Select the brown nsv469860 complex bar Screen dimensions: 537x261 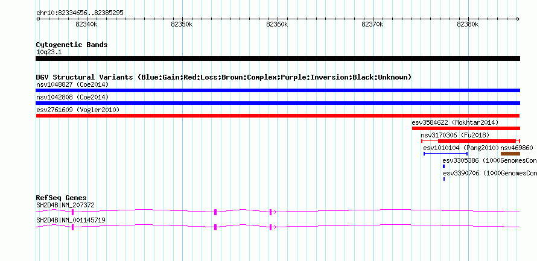click(510, 154)
